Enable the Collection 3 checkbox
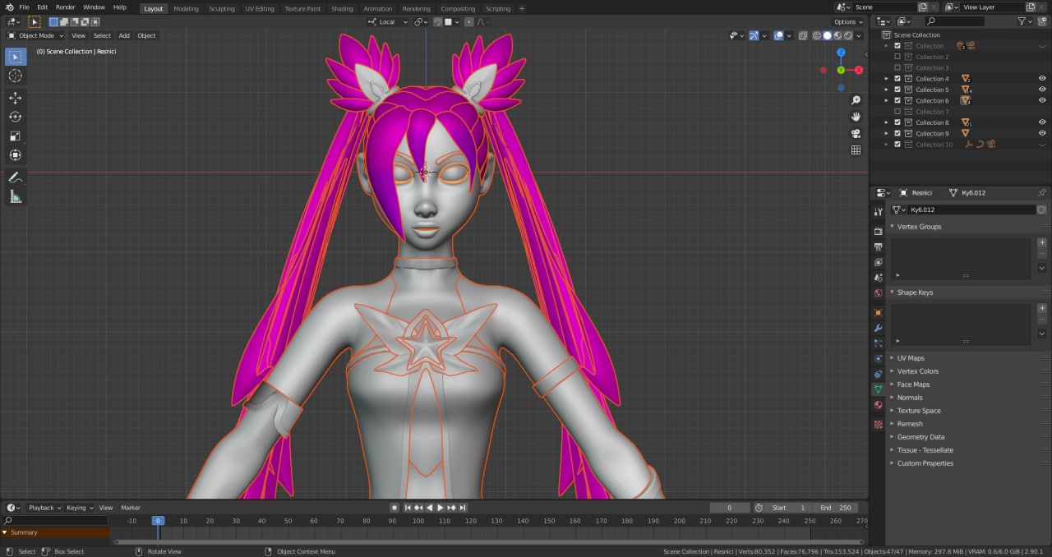 point(897,67)
